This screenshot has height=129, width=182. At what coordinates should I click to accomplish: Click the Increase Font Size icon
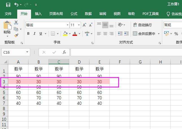(84, 25)
